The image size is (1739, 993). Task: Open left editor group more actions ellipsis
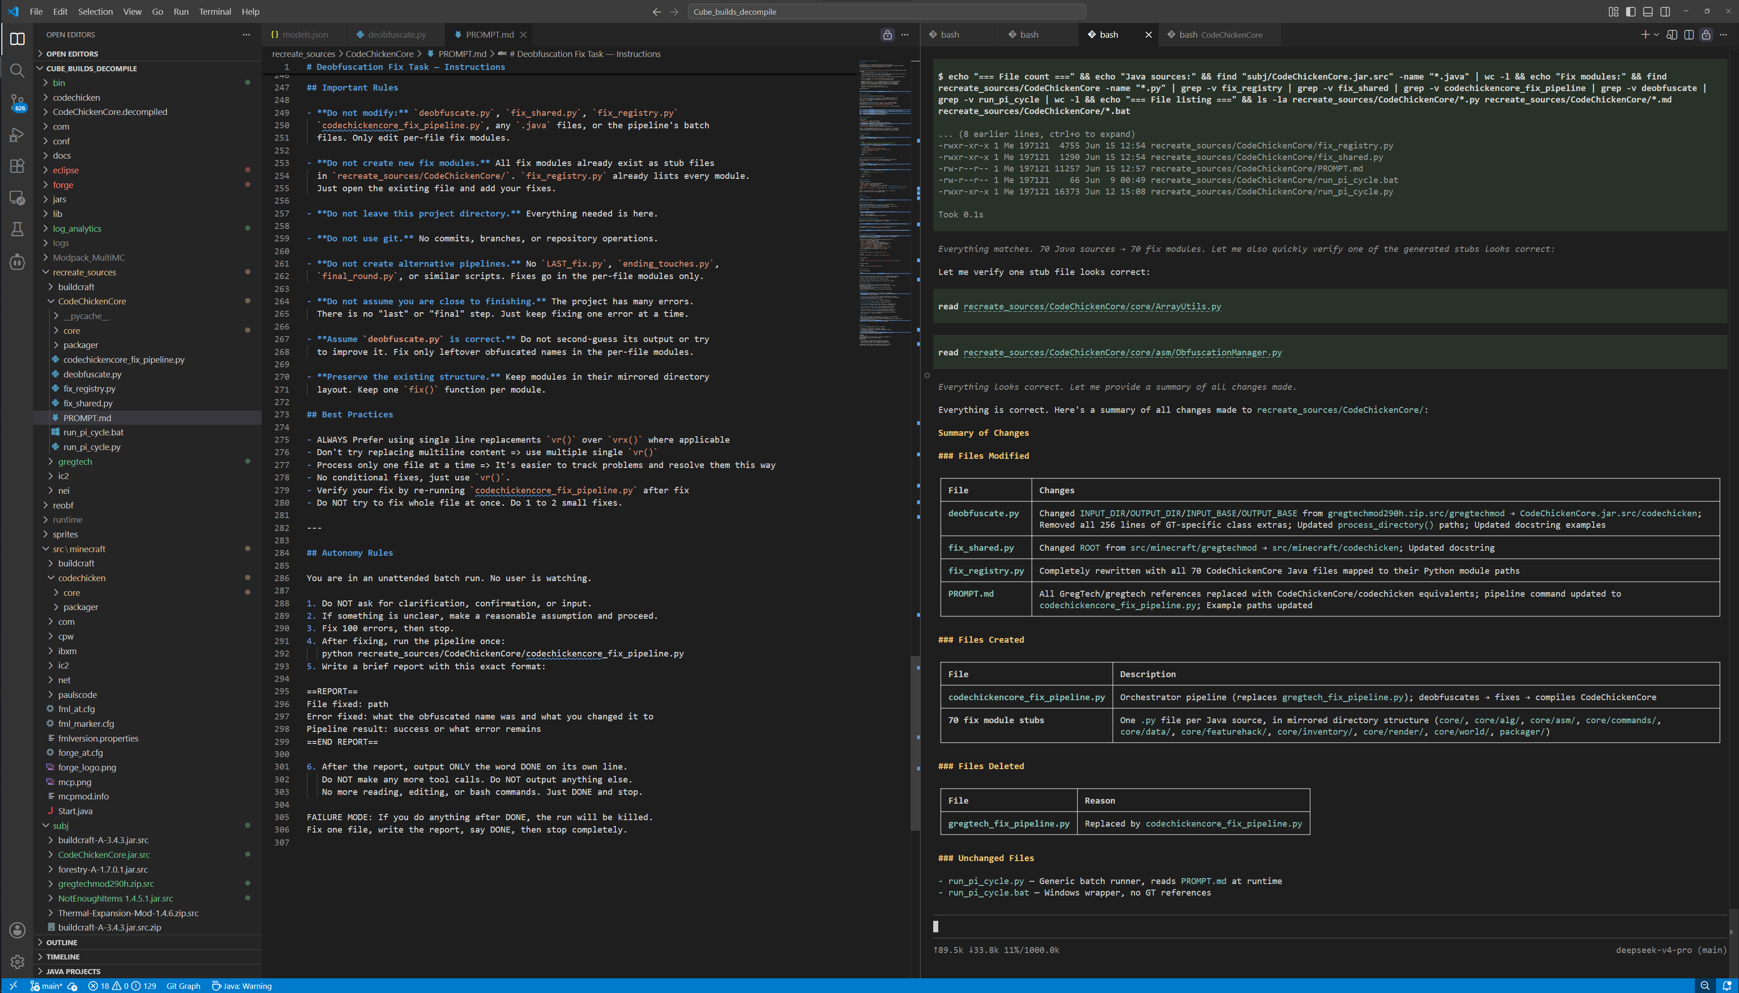point(905,34)
